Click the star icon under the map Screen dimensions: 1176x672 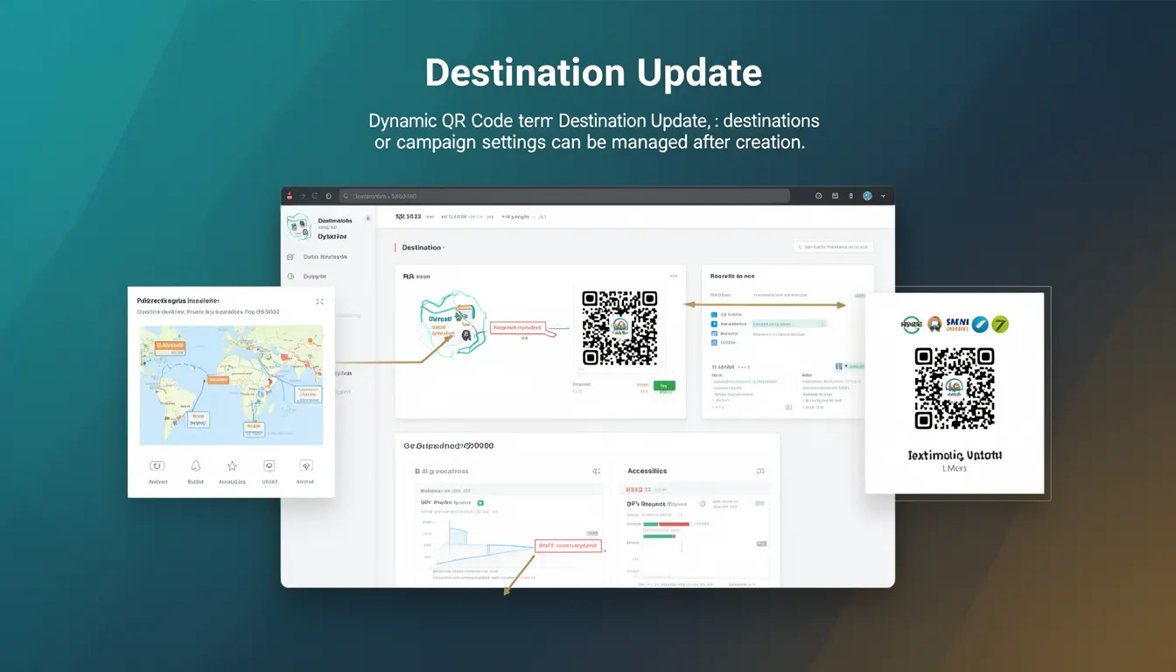(232, 466)
